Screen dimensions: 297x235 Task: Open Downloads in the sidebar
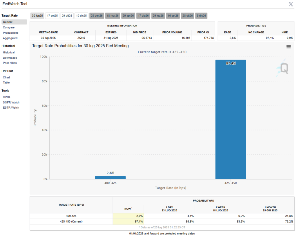(x=10, y=58)
